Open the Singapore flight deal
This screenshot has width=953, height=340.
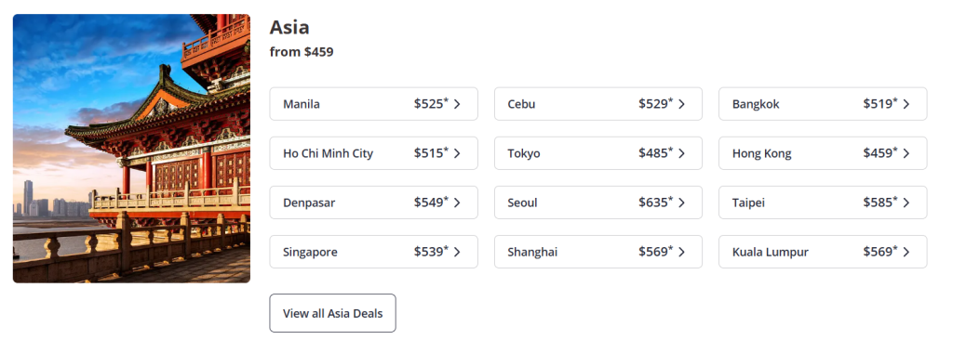(374, 252)
